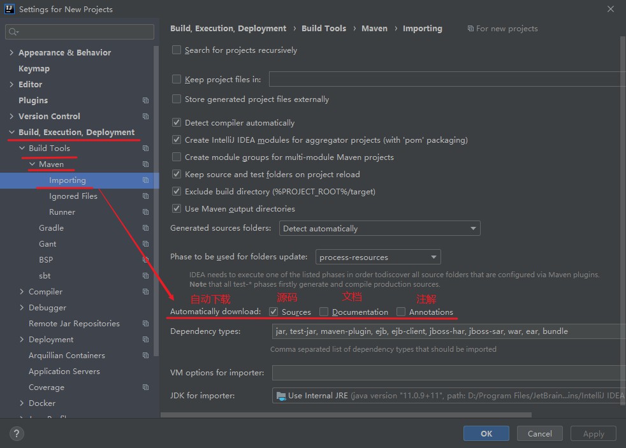Image resolution: width=626 pixels, height=448 pixels.
Task: Click OK to confirm settings
Action: pyautogui.click(x=486, y=433)
